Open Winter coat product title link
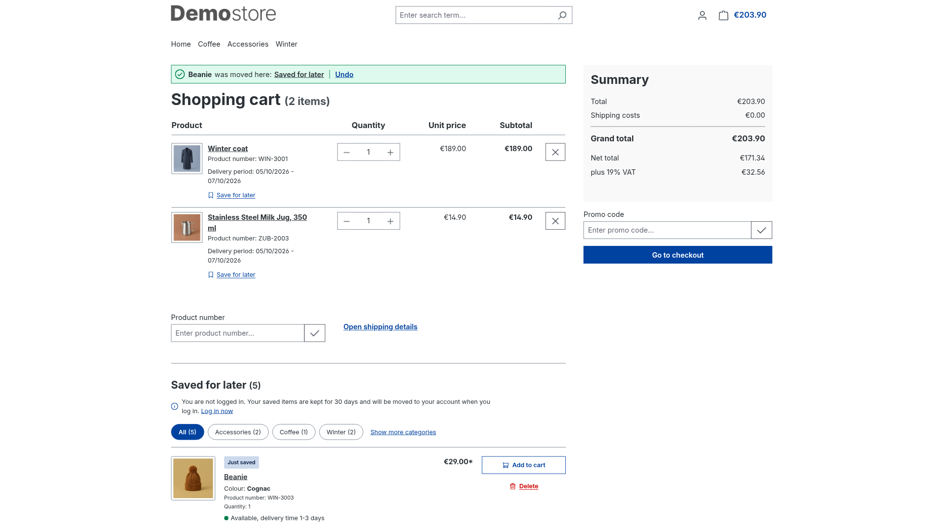Screen dimensions: 943x530 coord(228,149)
